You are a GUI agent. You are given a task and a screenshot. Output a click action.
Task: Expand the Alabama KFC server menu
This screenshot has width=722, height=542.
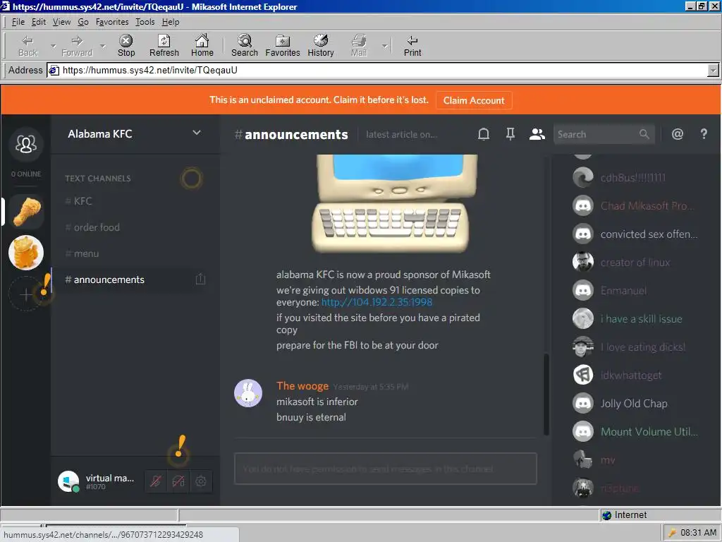[197, 133]
